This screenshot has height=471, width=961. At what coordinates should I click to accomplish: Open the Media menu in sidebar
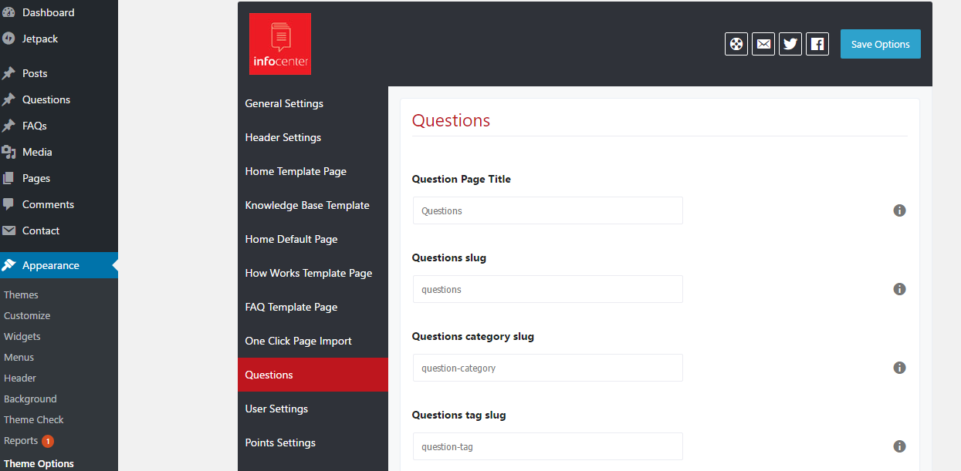(37, 152)
